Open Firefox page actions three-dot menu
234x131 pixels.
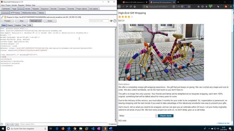tap(179, 7)
